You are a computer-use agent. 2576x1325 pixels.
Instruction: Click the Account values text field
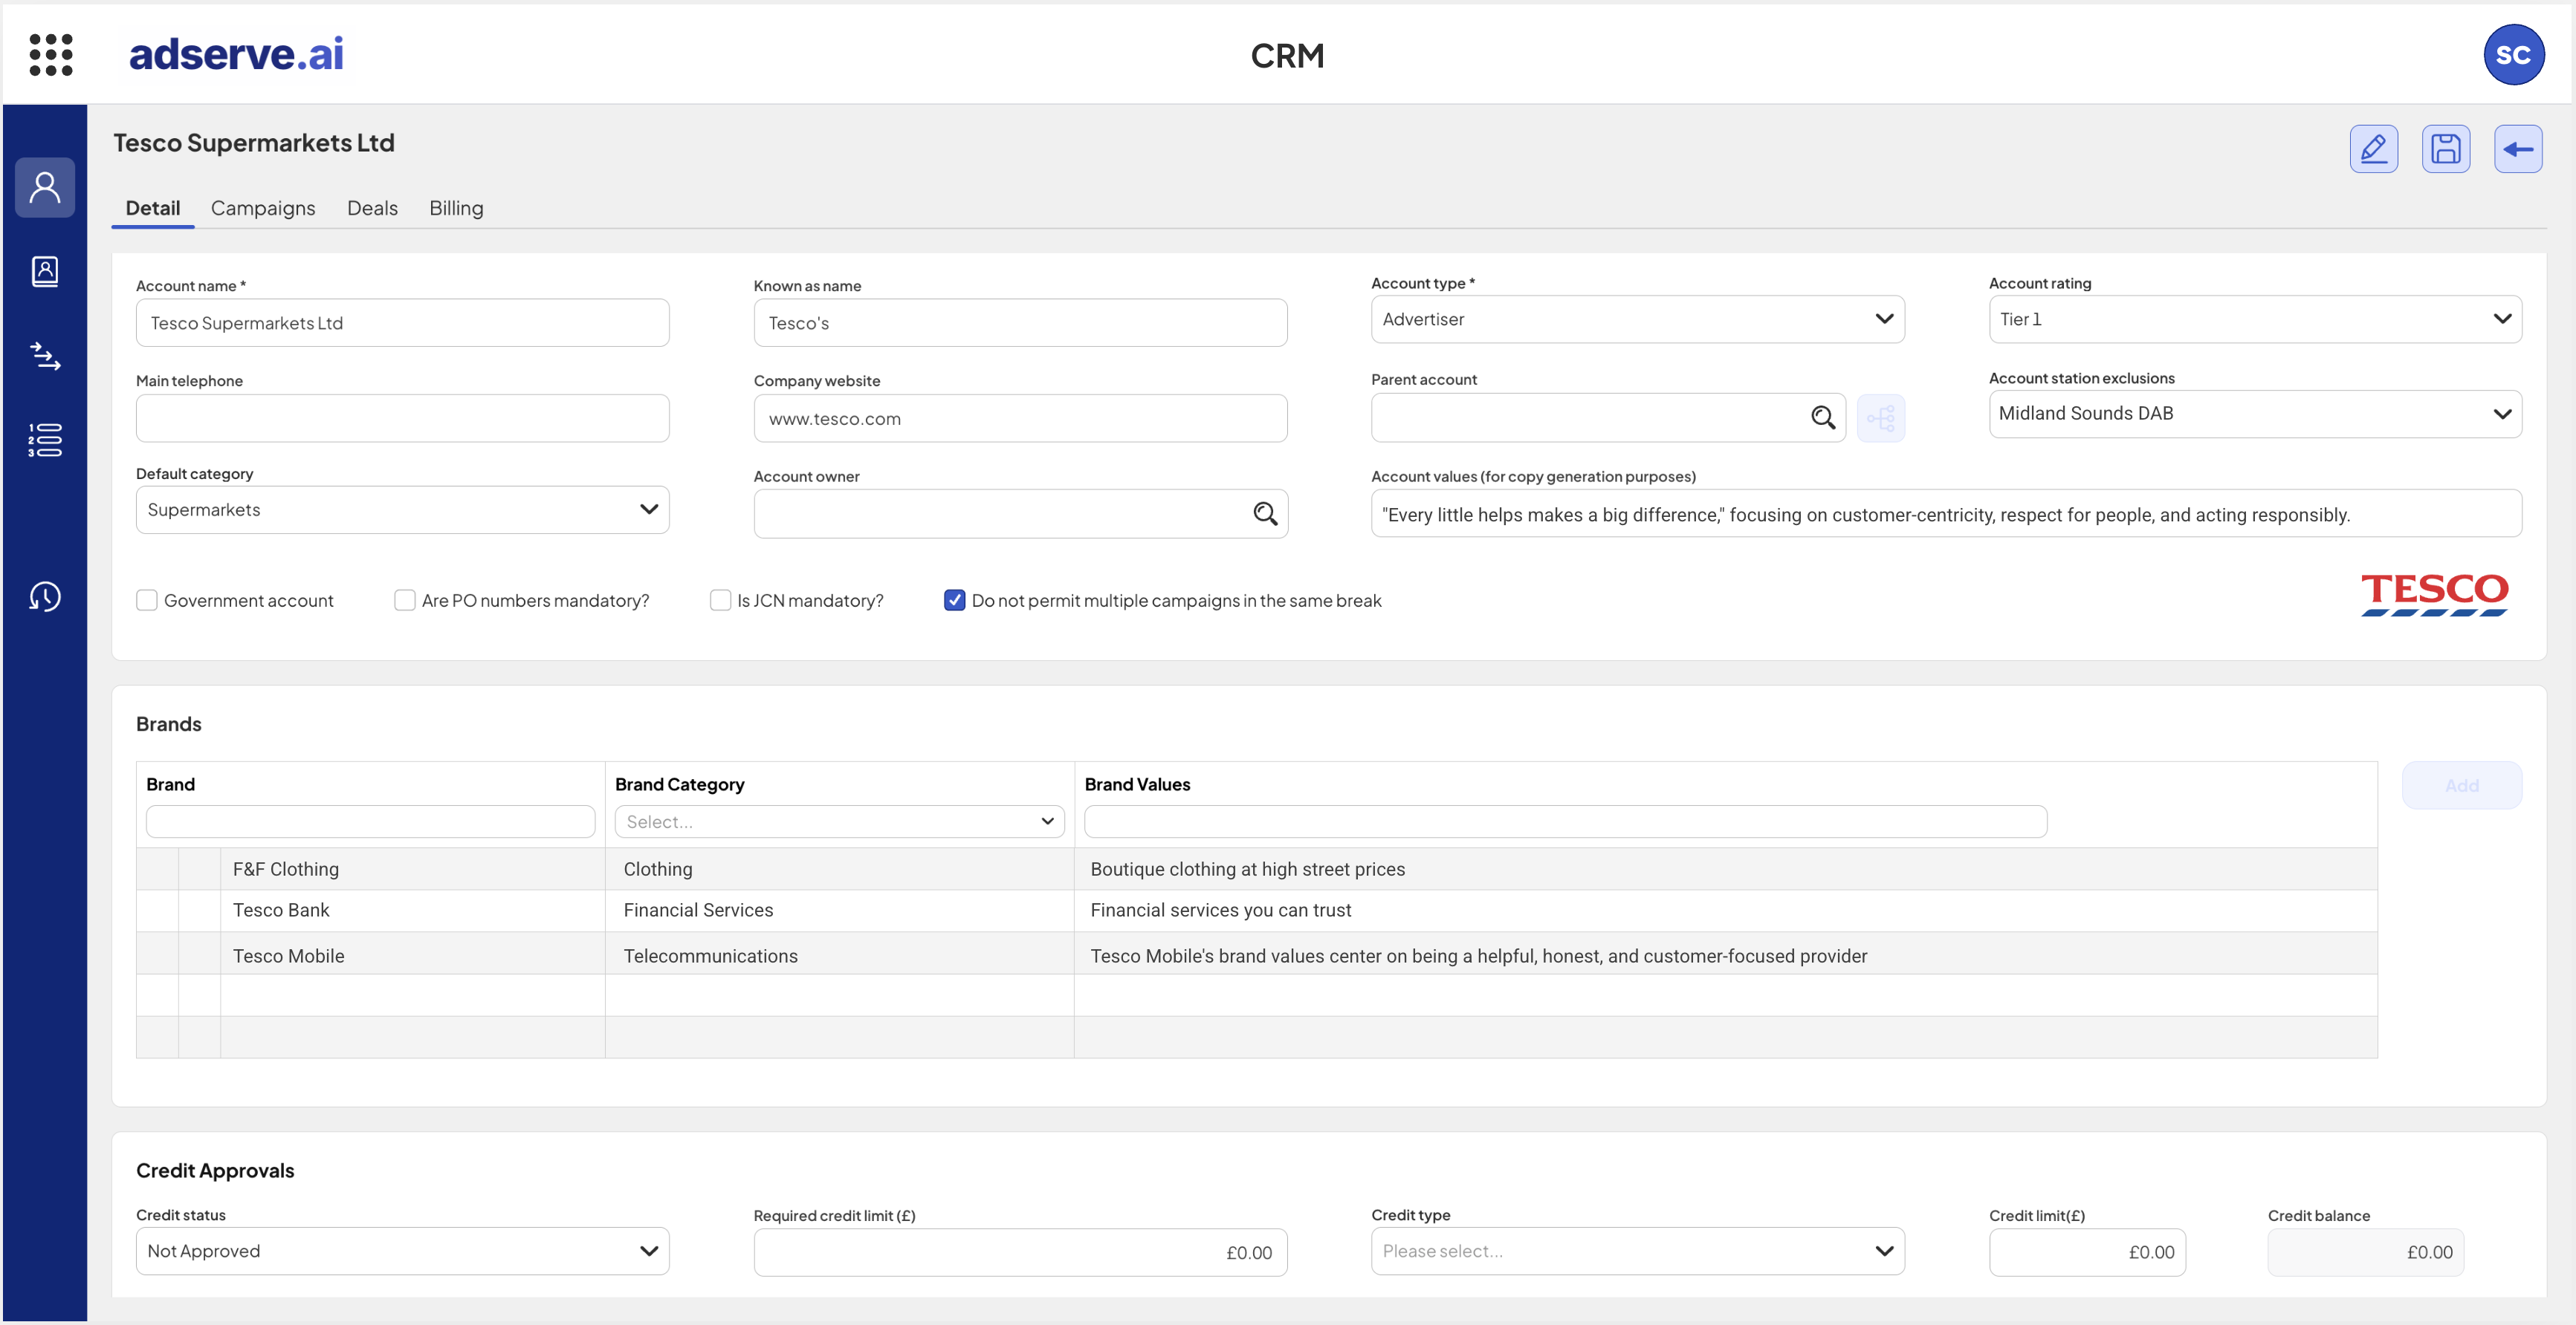1946,514
